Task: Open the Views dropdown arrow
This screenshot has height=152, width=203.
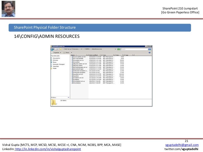Action: [71, 53]
